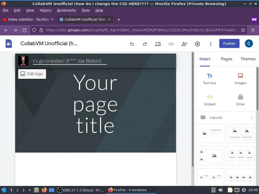Screen dimensions: 259x194
Task: Choose the two small plus large image layout
Action: tap(210, 156)
